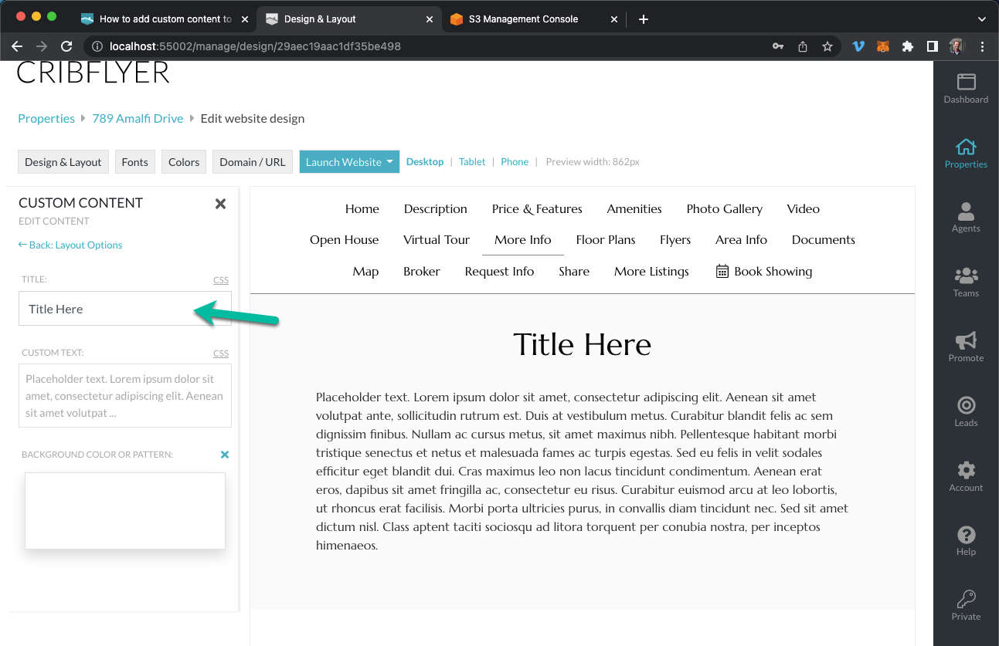The width and height of the screenshot is (999, 646).
Task: Close the Design & Layout tab
Action: click(430, 19)
